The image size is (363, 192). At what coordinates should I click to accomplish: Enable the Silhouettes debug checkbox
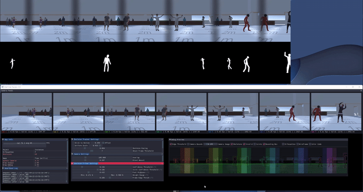pyautogui.click(x=283, y=144)
